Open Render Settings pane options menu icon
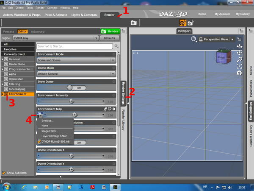254x191 pixels. [x=124, y=31]
